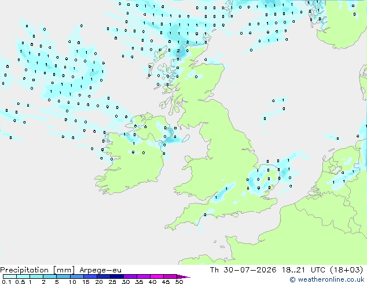This screenshot has height=284, width=367.
Task: Click the '18..21 UTC' time range text
Action: point(303,270)
